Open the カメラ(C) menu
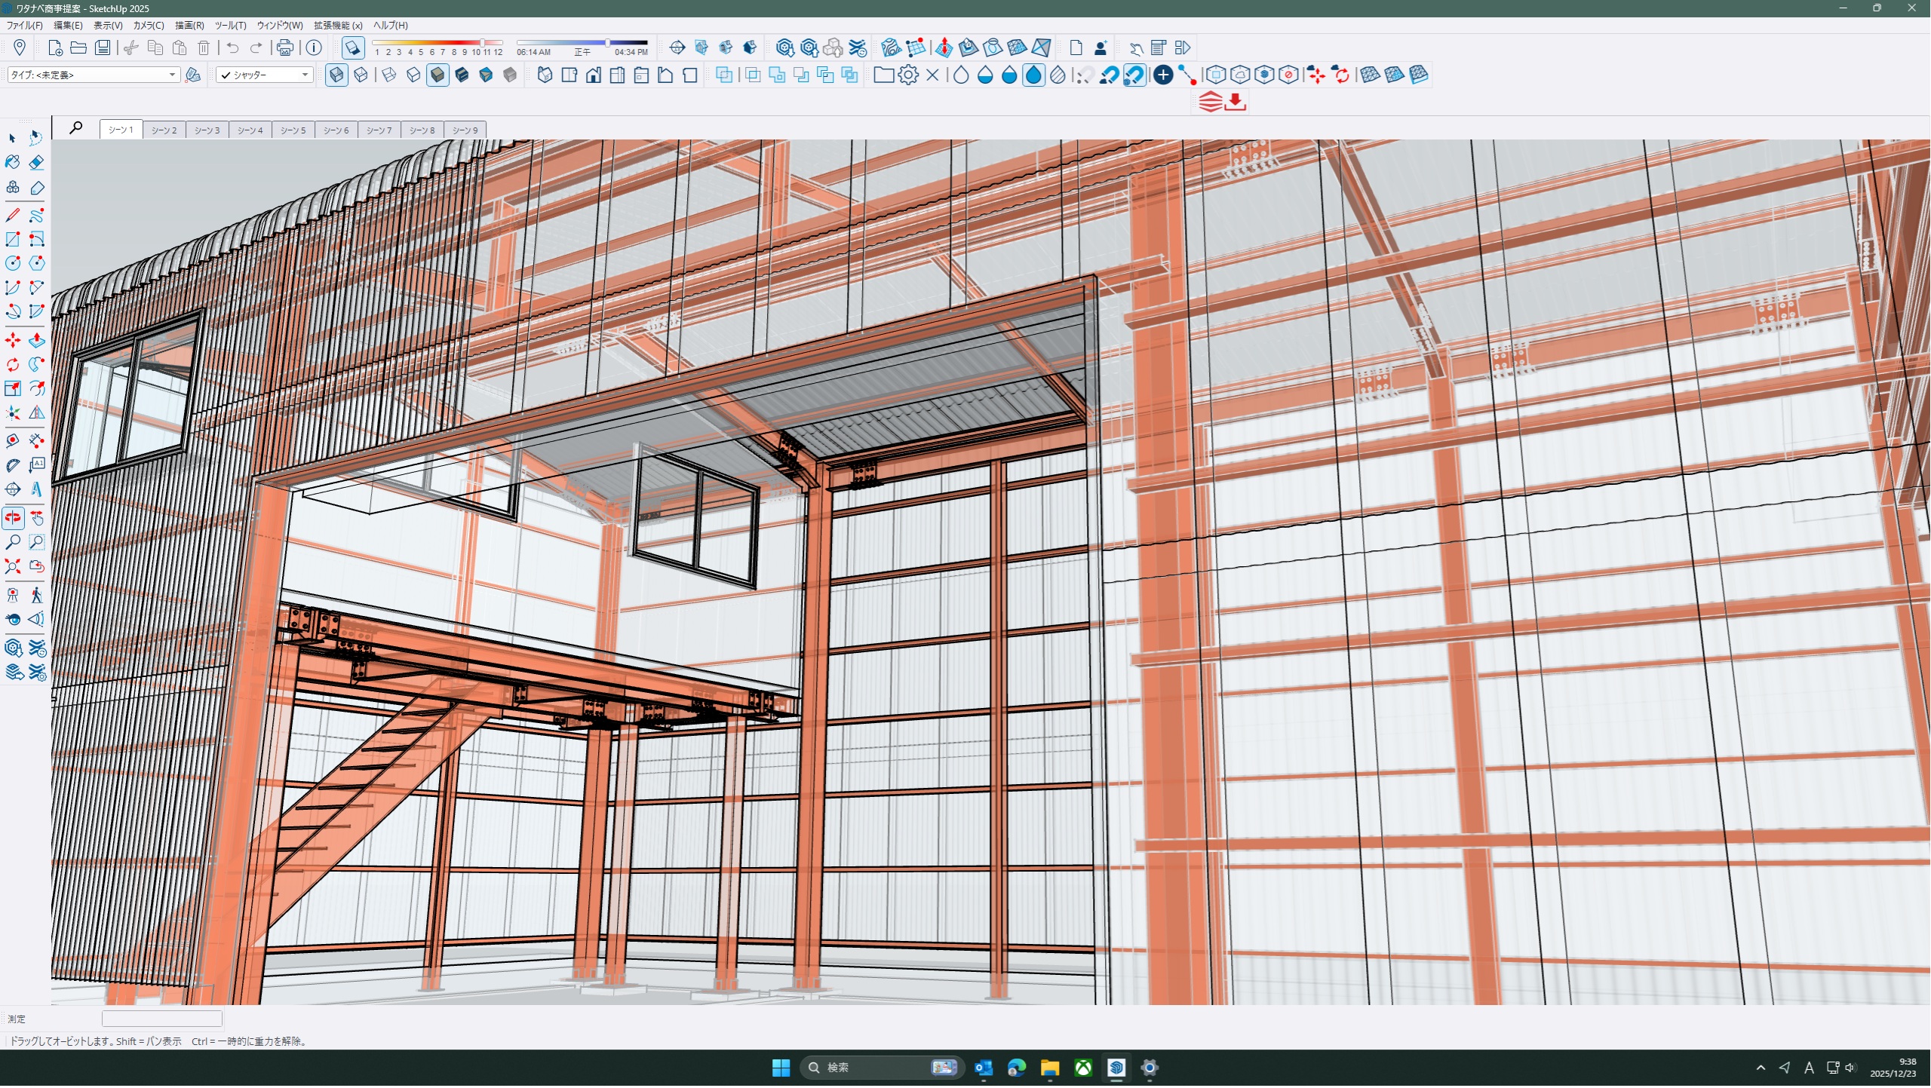The height and width of the screenshot is (1088, 1931). click(149, 26)
